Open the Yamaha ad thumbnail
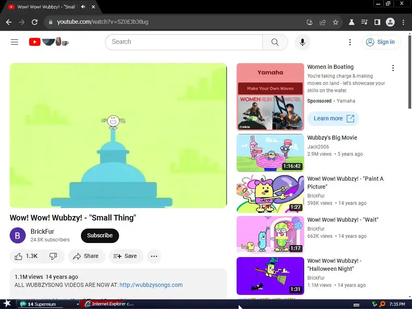412x309 pixels. 270,97
